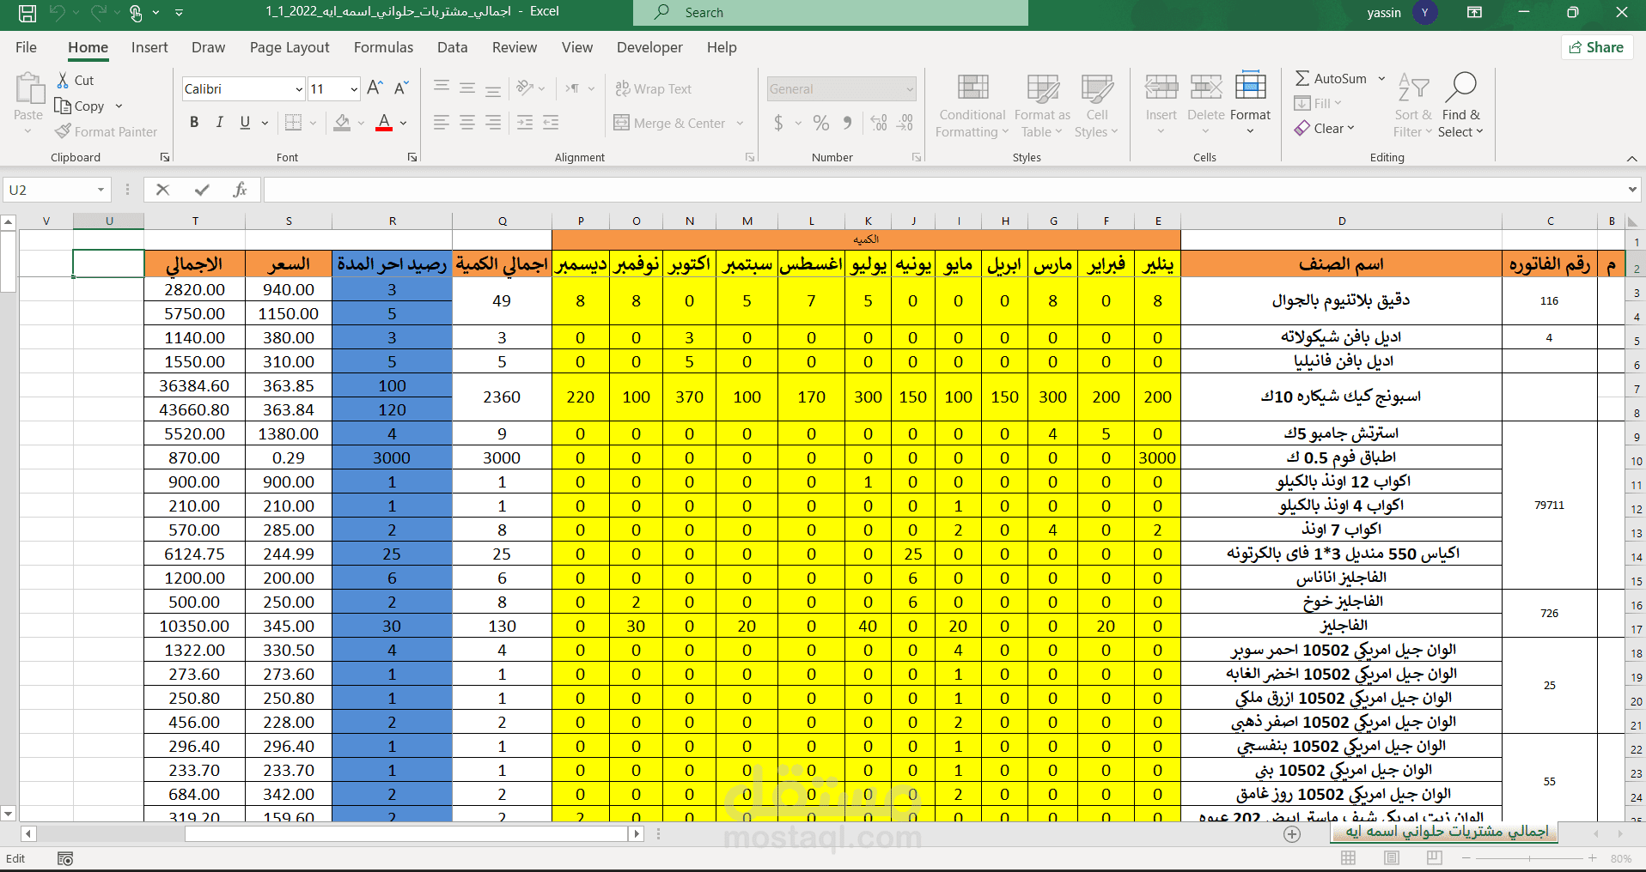Apply Percent Style number format

[x=820, y=123]
